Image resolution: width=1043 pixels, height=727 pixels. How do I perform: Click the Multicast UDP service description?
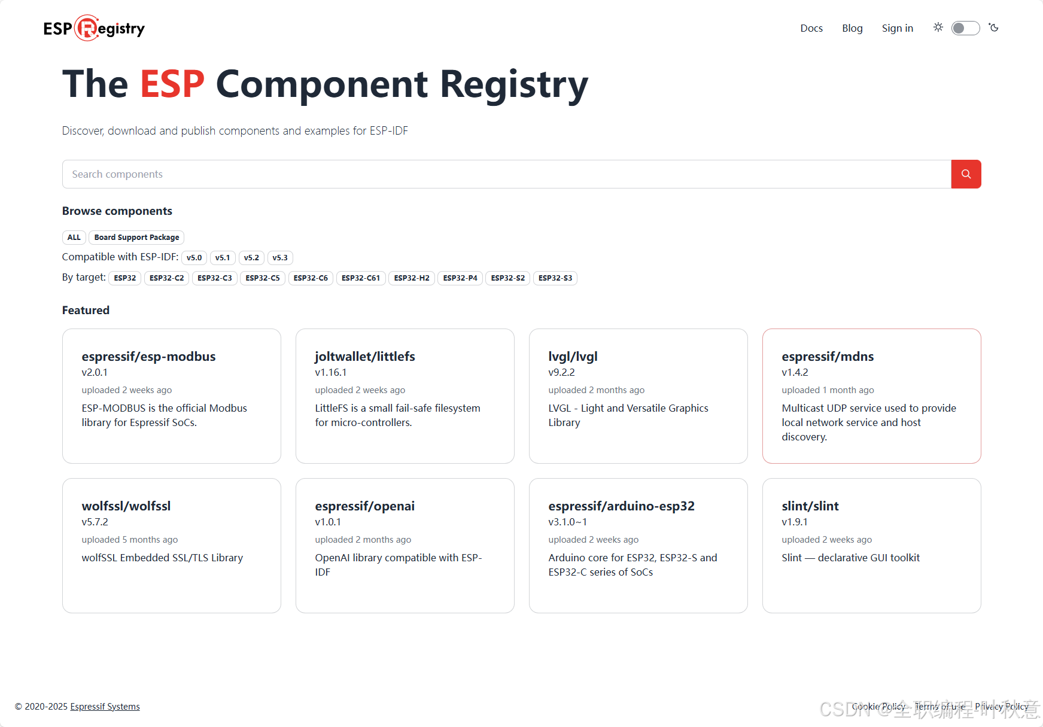869,422
